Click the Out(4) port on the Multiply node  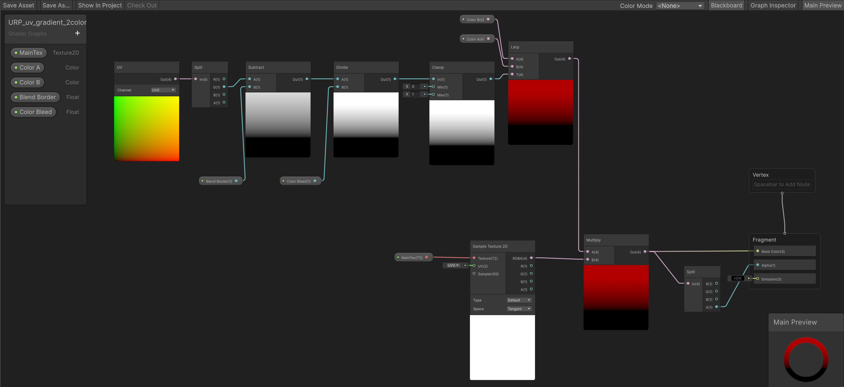click(644, 252)
